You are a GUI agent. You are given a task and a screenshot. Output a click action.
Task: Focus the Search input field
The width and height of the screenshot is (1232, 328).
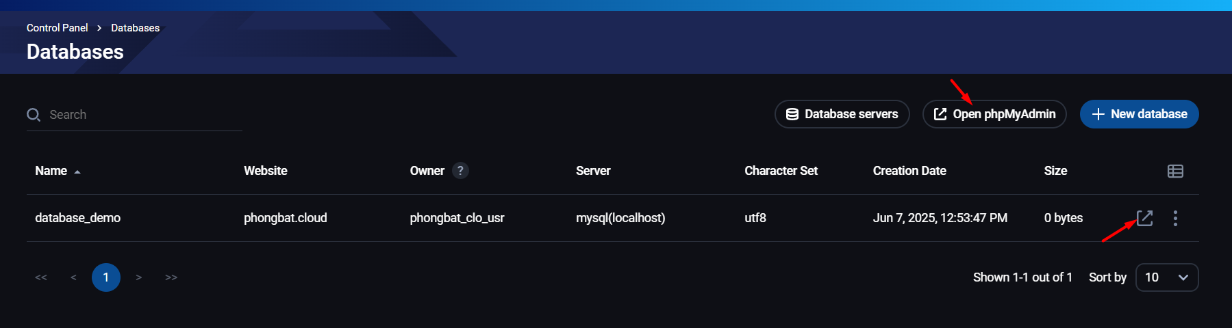point(144,115)
